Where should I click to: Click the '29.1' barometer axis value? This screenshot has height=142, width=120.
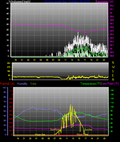(112, 45)
